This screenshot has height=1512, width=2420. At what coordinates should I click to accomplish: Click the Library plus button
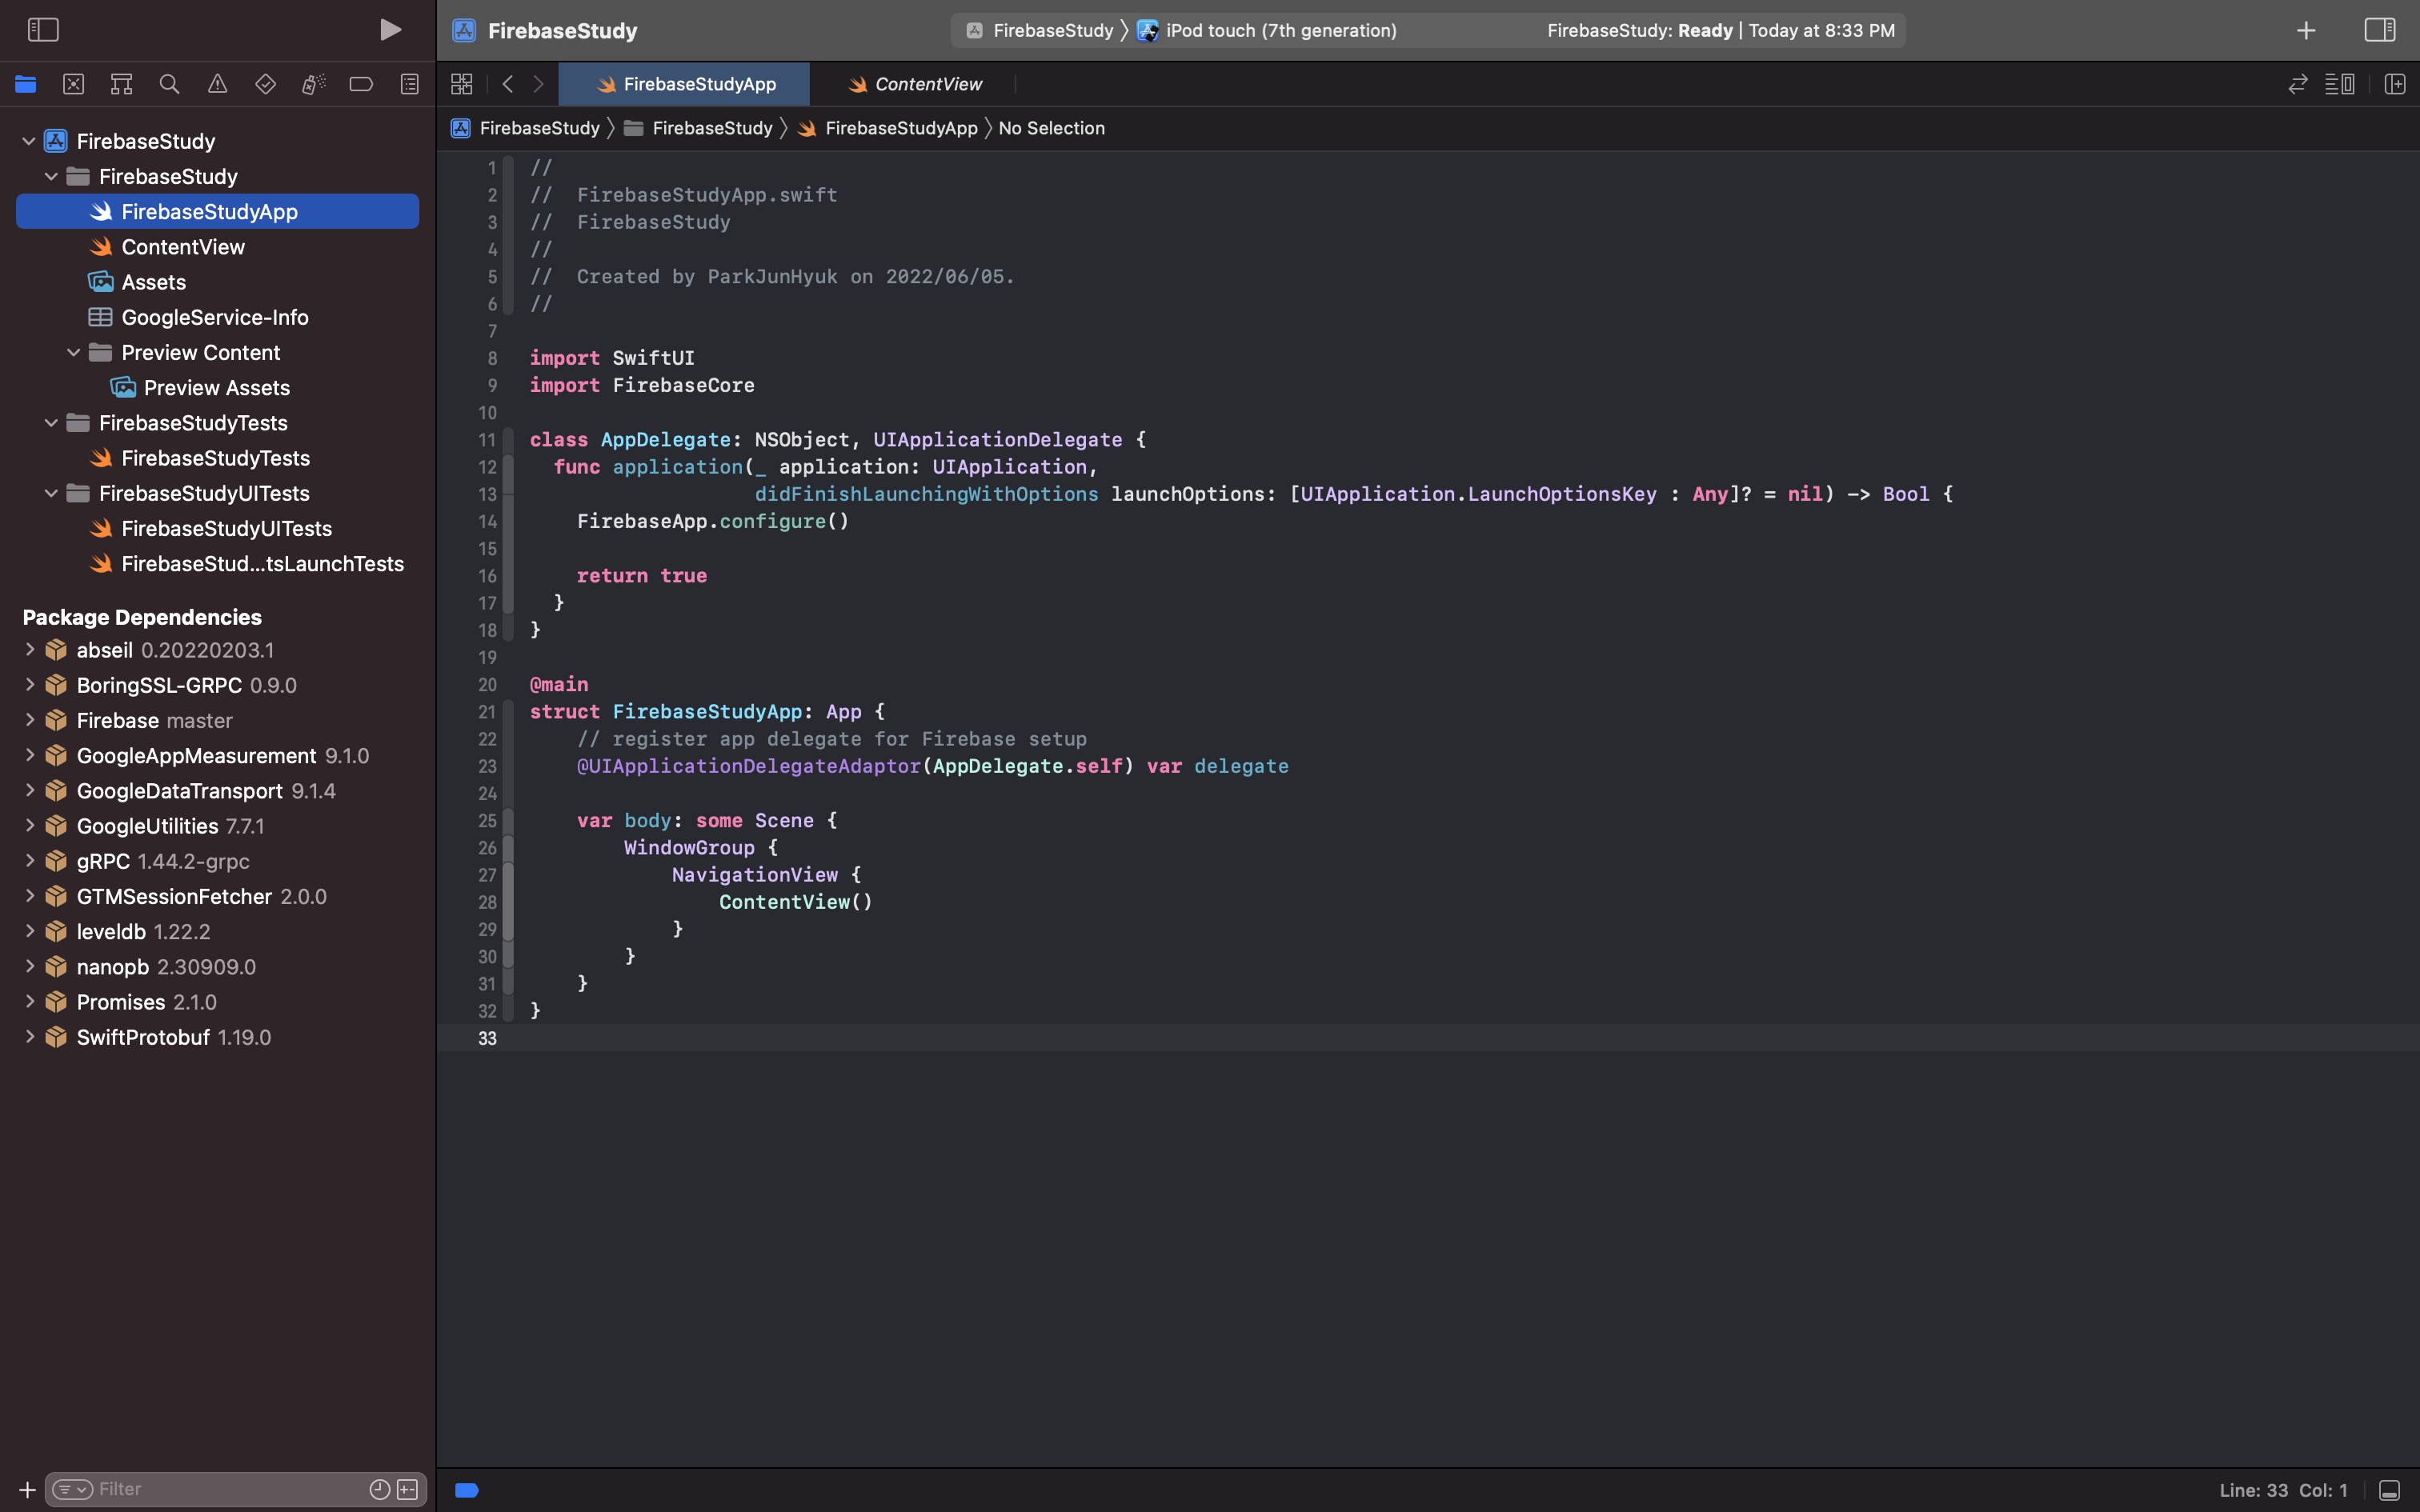pyautogui.click(x=2306, y=30)
